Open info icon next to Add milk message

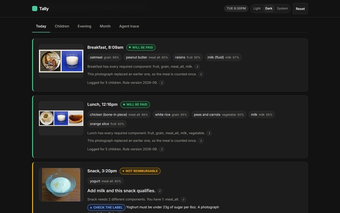coord(160,191)
